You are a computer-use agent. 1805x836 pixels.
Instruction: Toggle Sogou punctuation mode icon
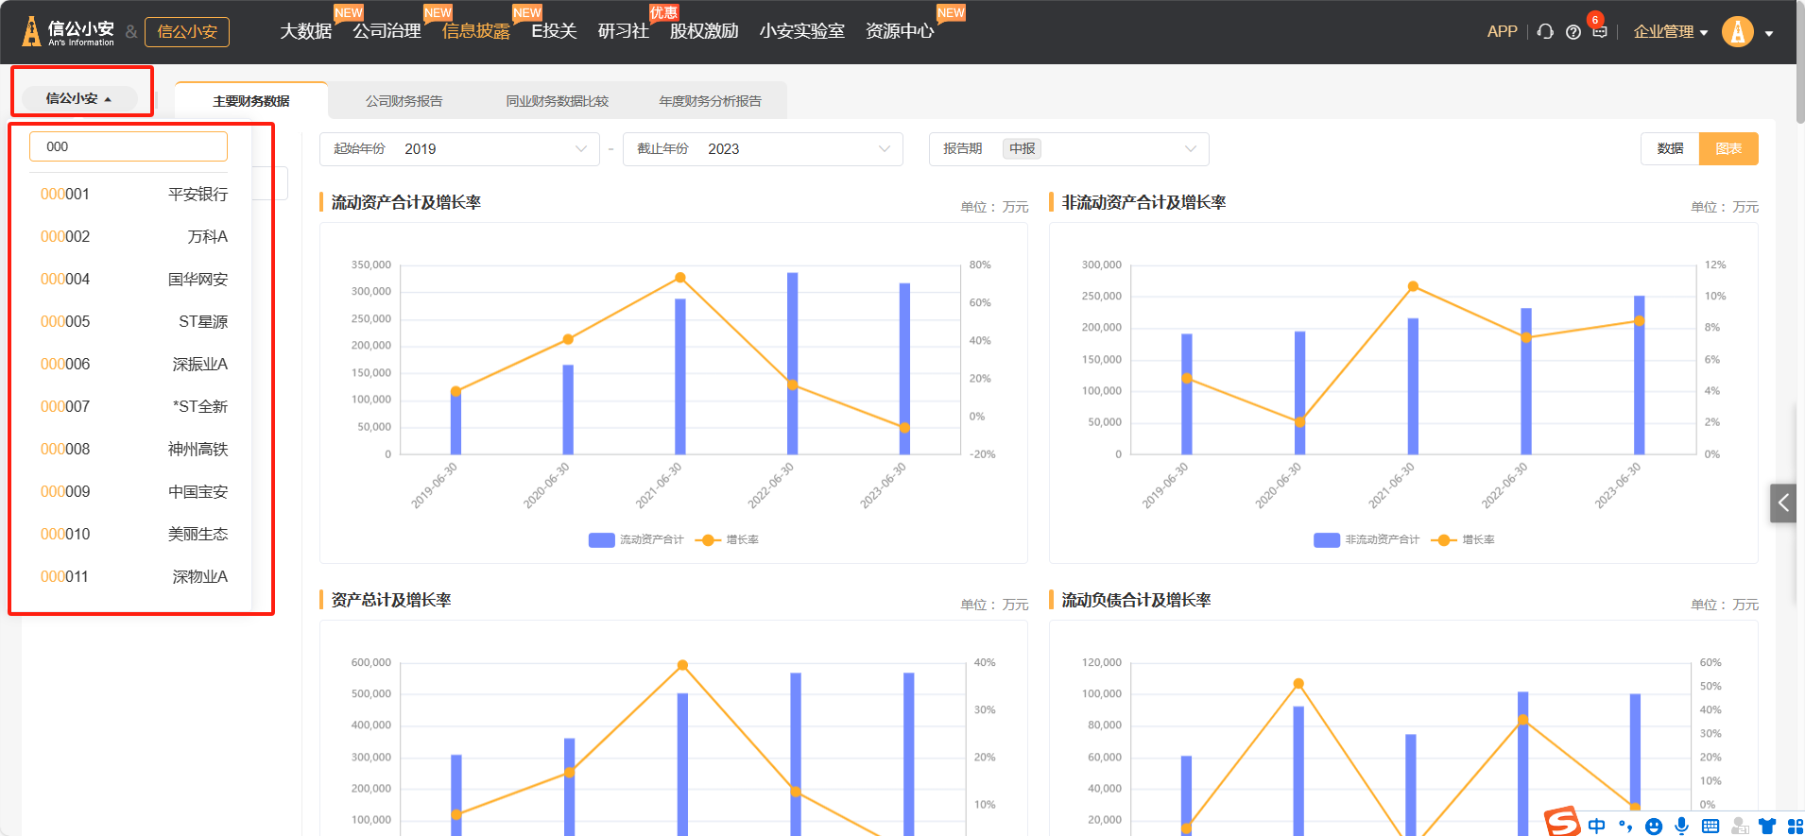[1625, 826]
